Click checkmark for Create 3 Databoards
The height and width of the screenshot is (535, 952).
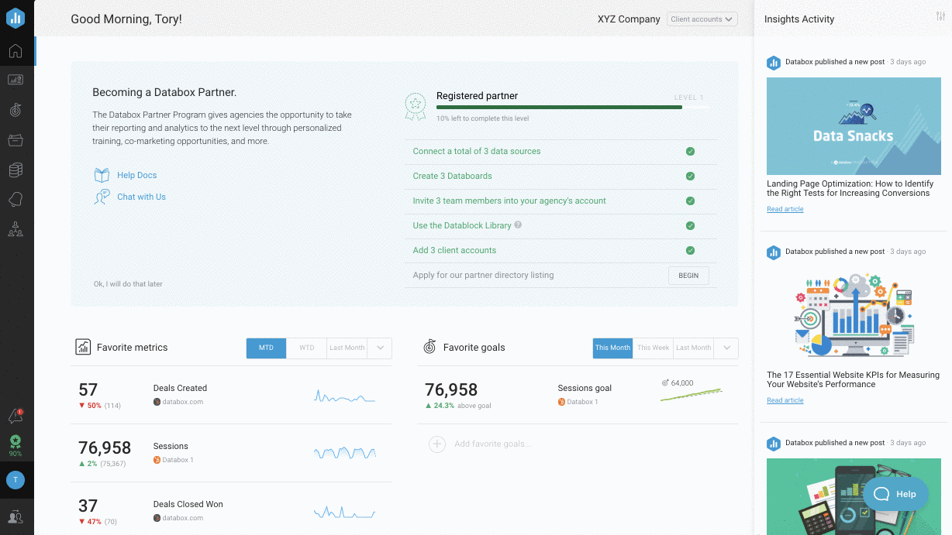(x=690, y=177)
